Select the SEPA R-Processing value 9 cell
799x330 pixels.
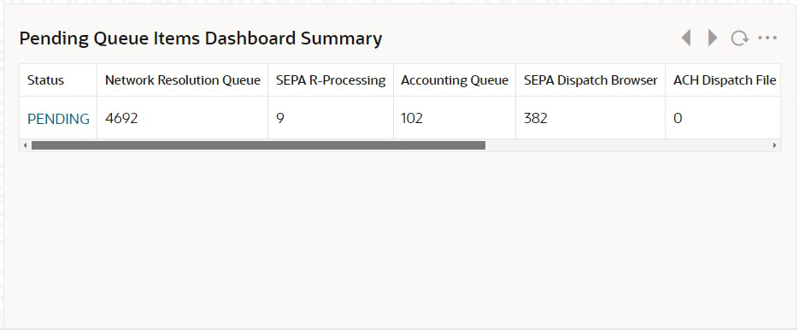pos(331,118)
